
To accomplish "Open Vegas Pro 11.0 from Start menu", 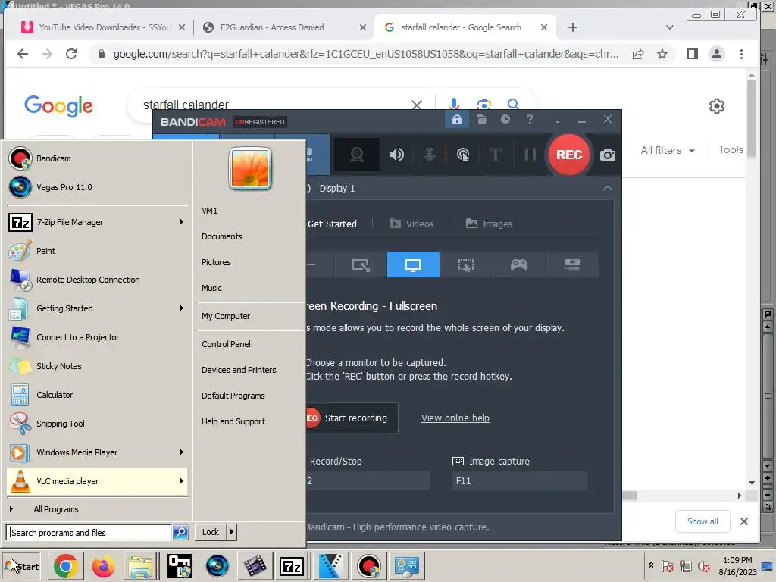I will coord(97,187).
